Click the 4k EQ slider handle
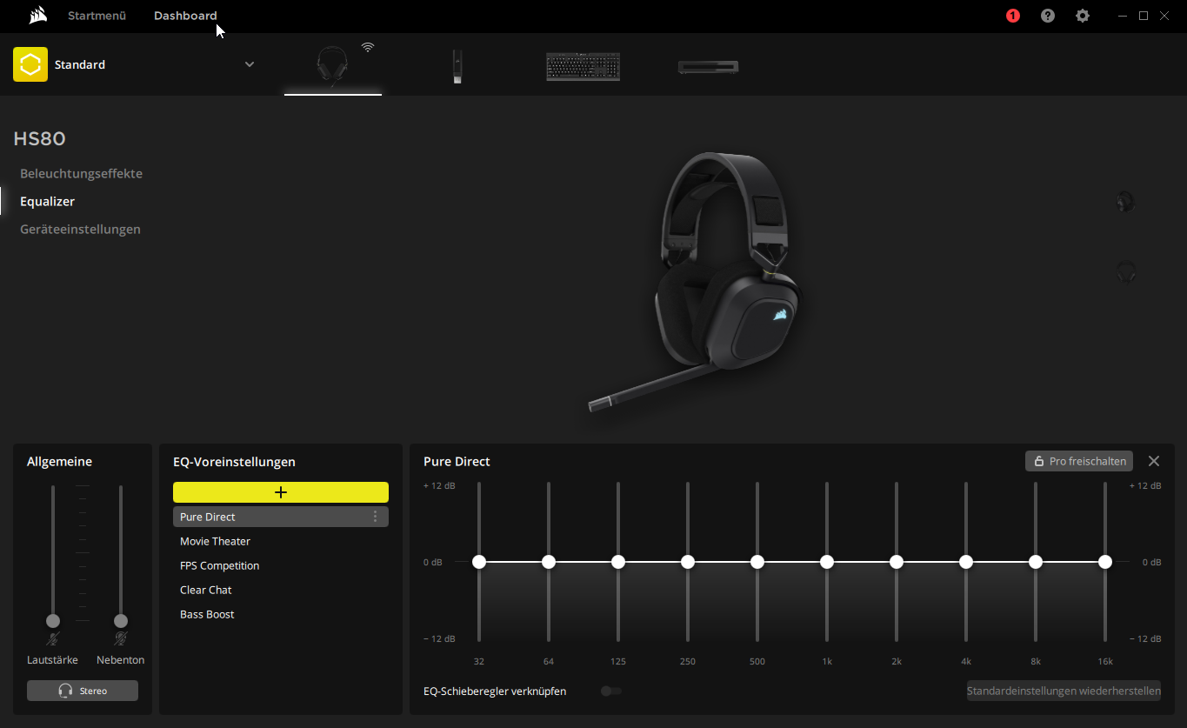 [966, 562]
